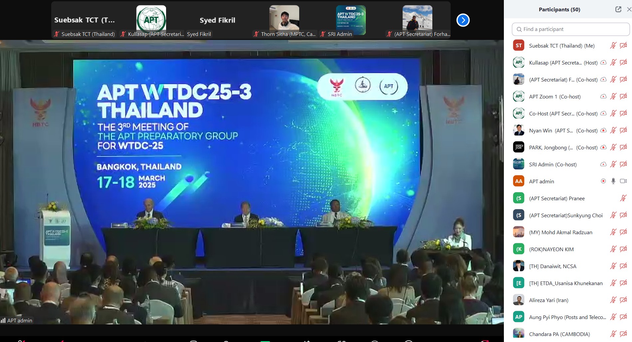
Task: Click muted mic icon on APT Zoom 1 row
Action: 613,96
